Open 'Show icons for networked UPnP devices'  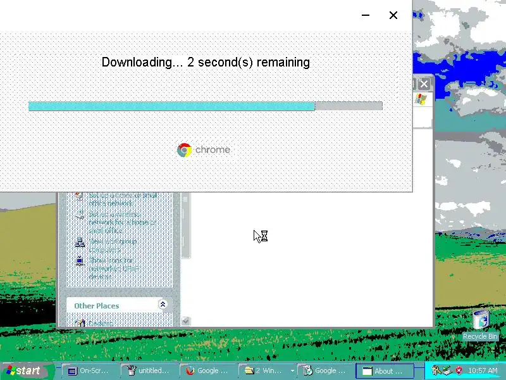[x=114, y=269]
